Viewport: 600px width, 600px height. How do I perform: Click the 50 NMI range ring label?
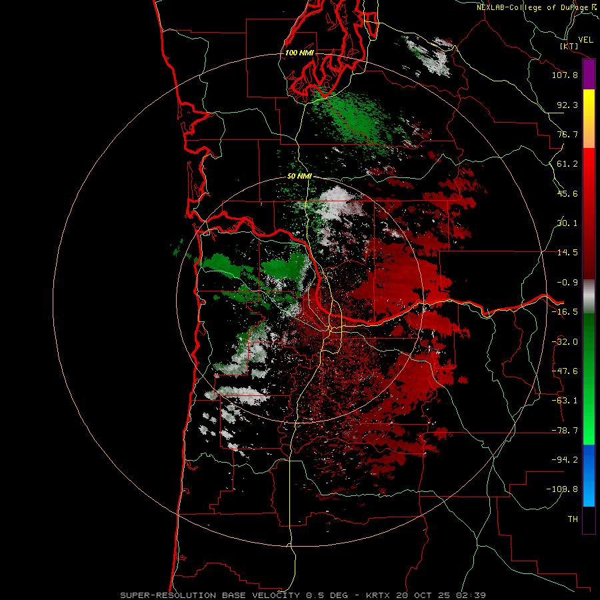pyautogui.click(x=299, y=177)
